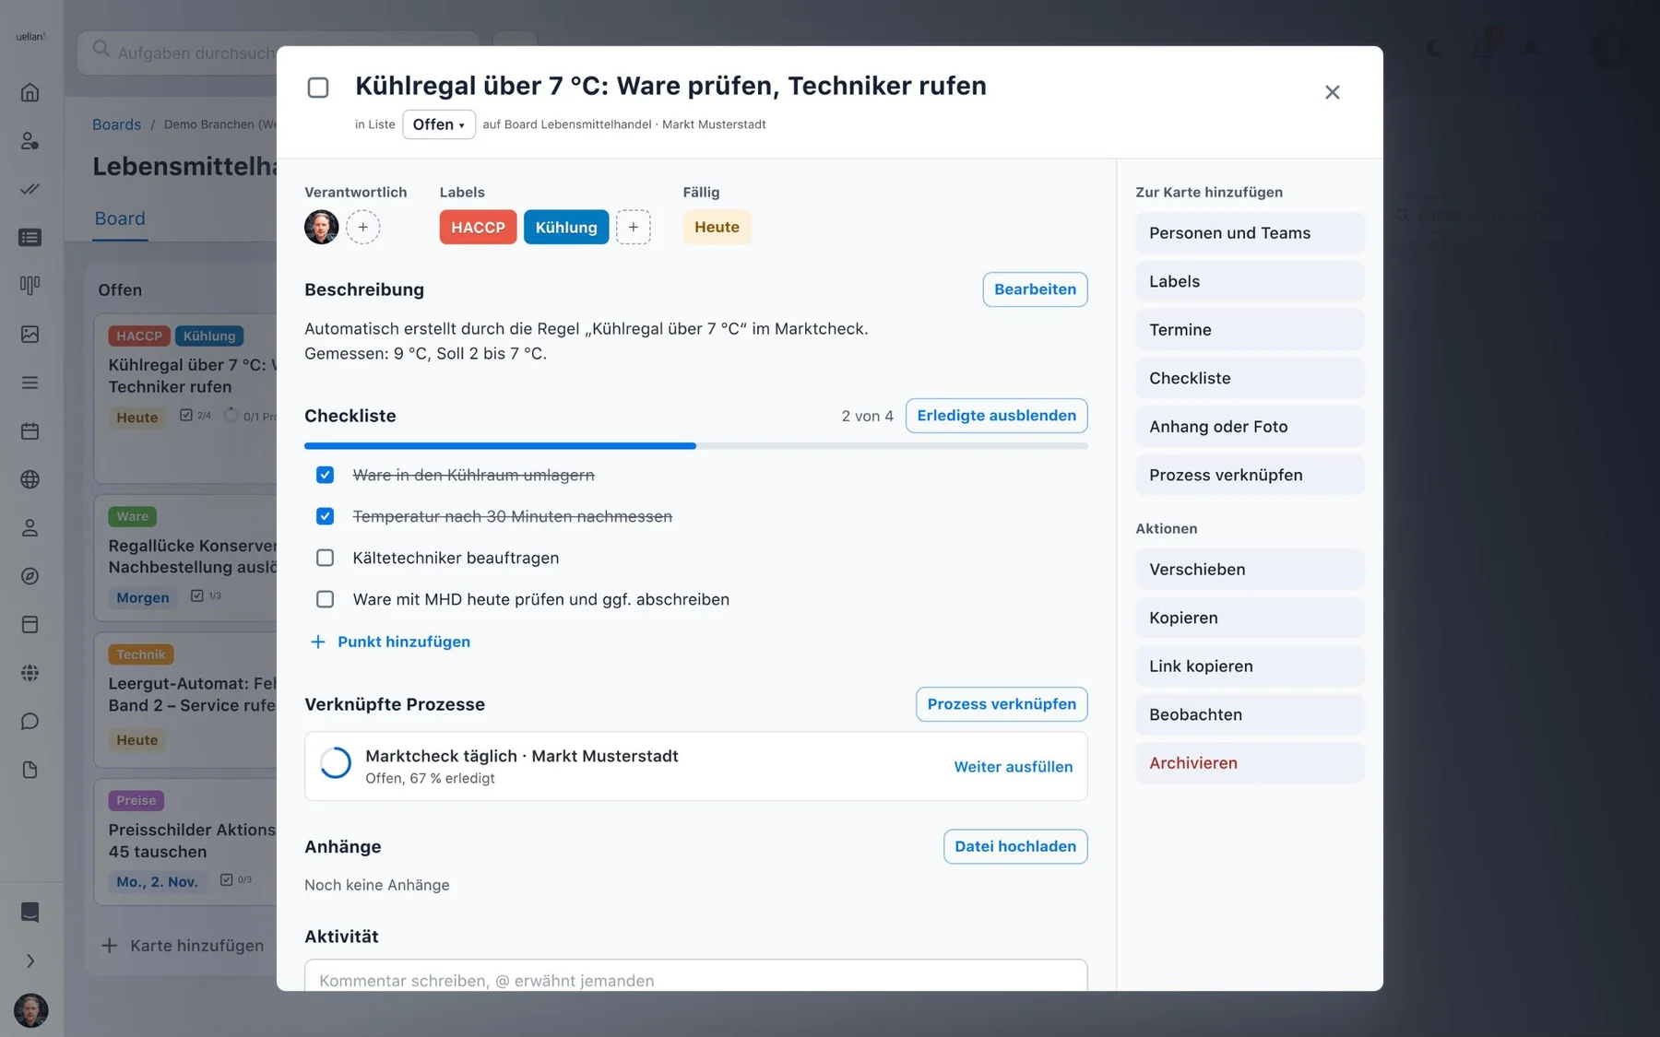Click the plus icon to add responsible person
1660x1037 pixels.
[x=363, y=227]
